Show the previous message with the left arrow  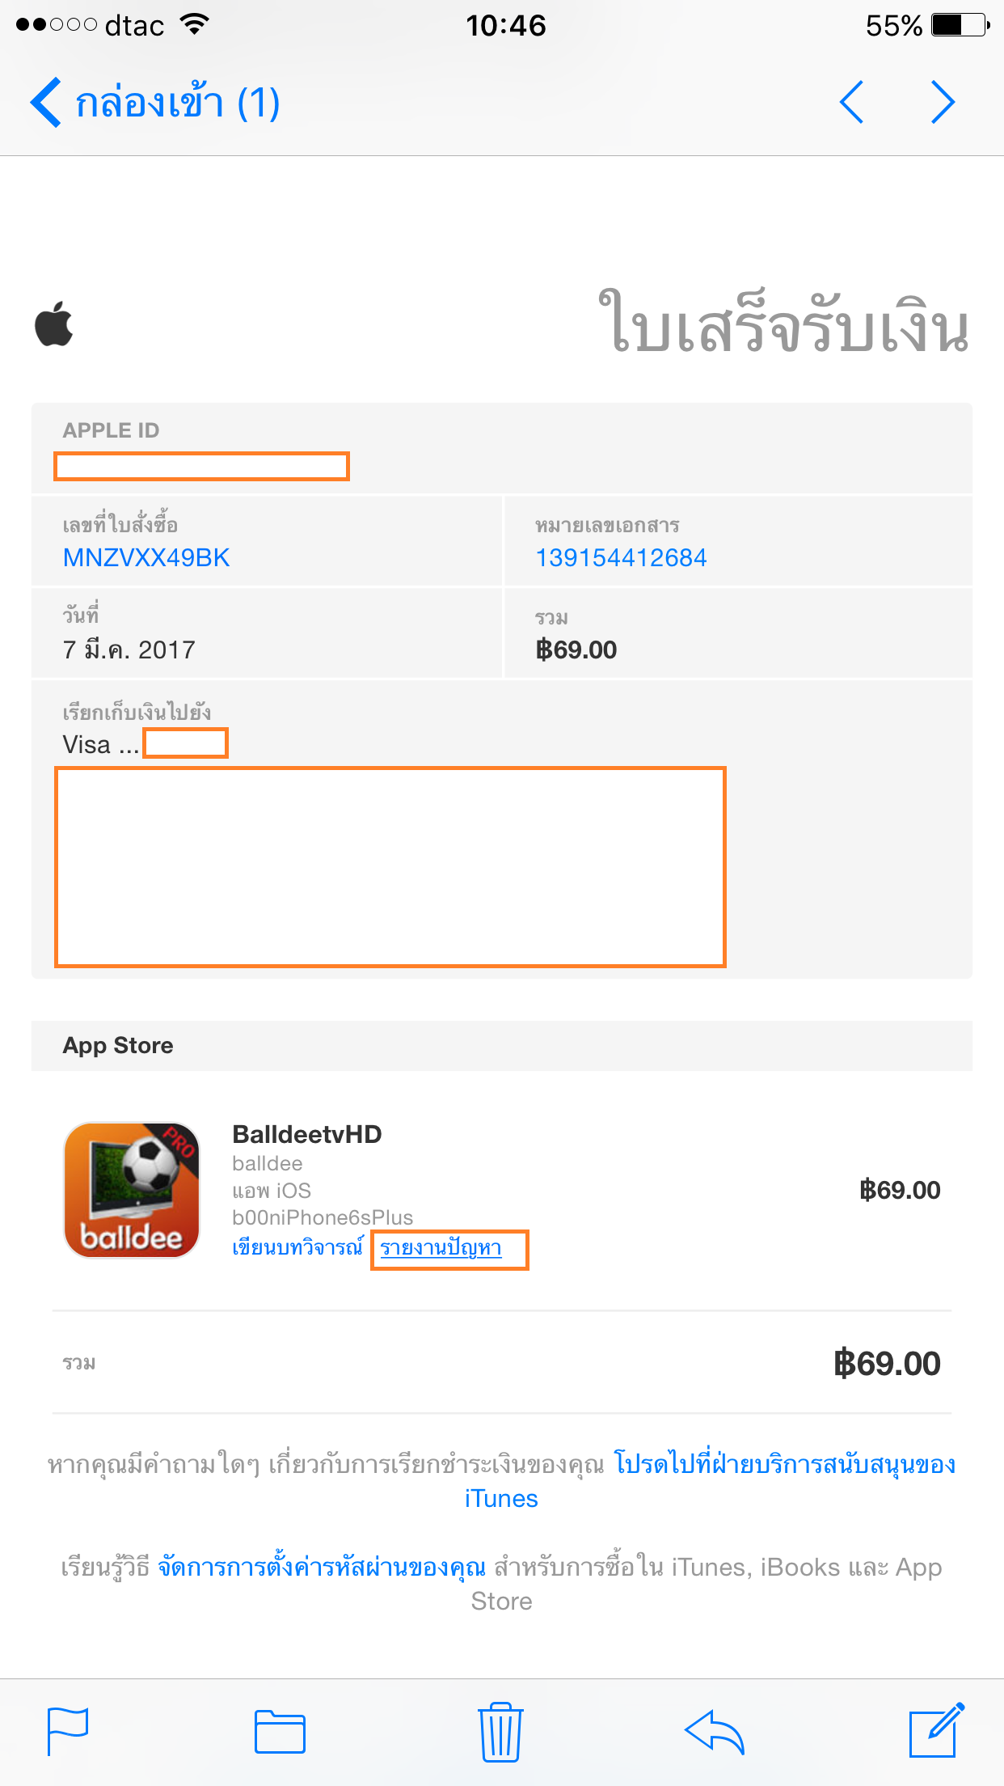pyautogui.click(x=852, y=103)
